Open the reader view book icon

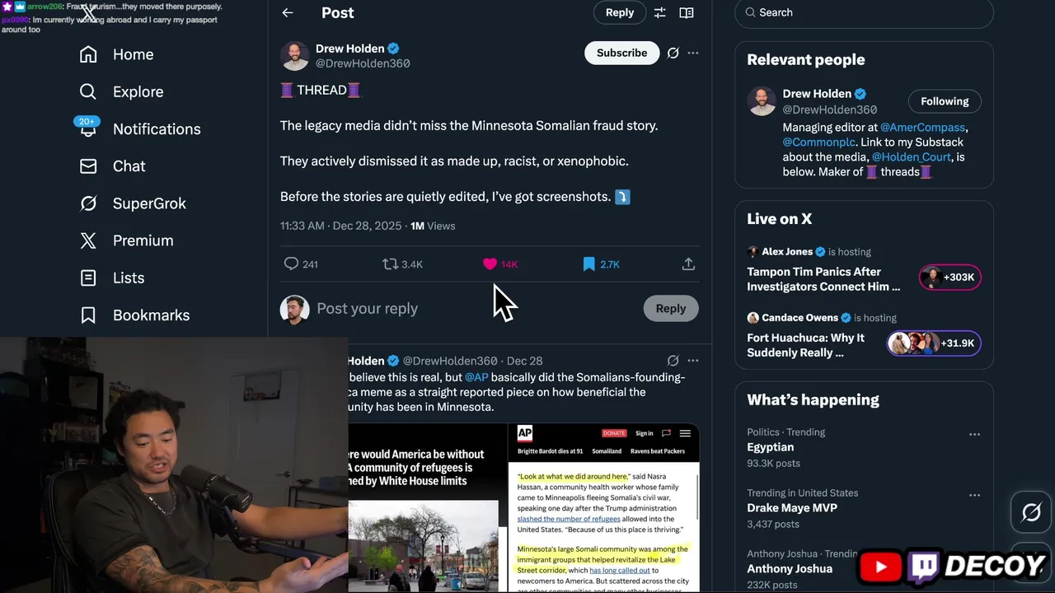pos(686,12)
